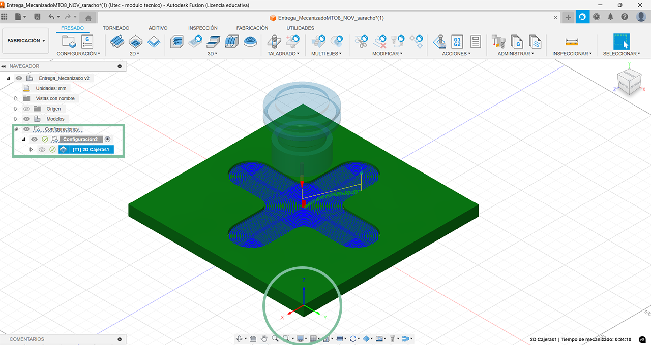651x345 pixels.
Task: Switch to the ADITIVO tab
Action: 158,28
